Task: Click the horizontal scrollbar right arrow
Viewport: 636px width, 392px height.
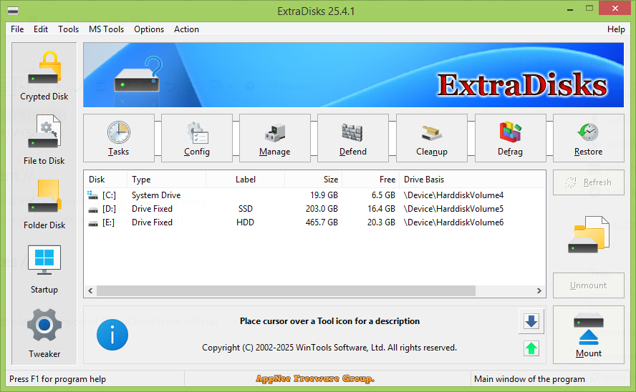Action: point(539,290)
